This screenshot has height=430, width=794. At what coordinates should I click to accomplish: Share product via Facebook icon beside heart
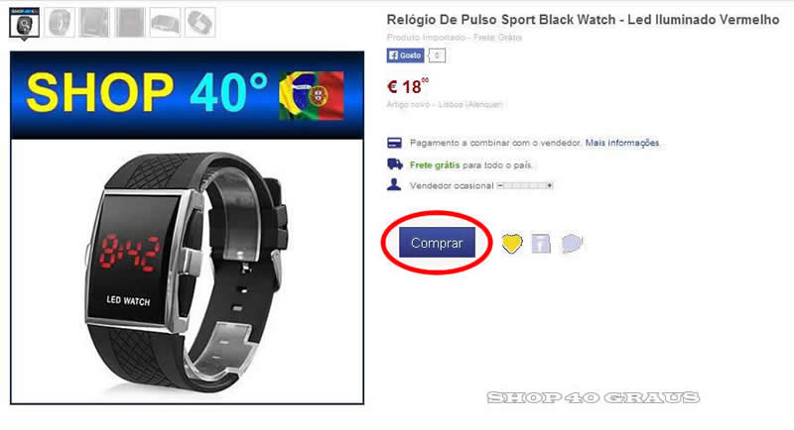point(541,243)
